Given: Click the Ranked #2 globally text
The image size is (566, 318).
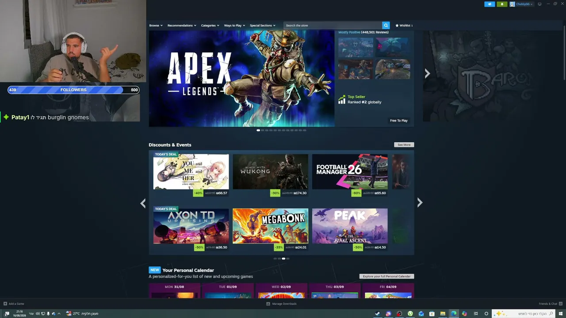Looking at the screenshot, I should pos(364,102).
